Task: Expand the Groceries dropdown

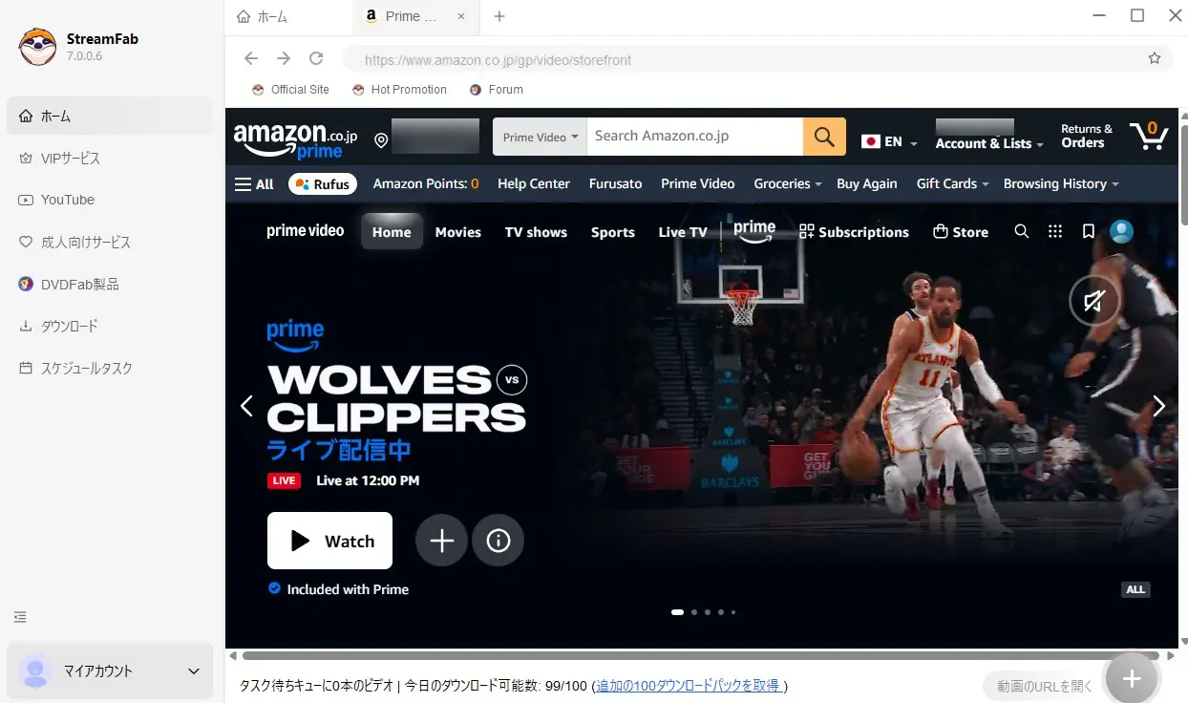Action: 788,183
